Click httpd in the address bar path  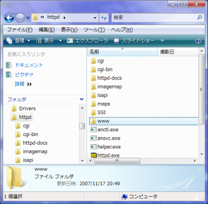[x=54, y=17]
